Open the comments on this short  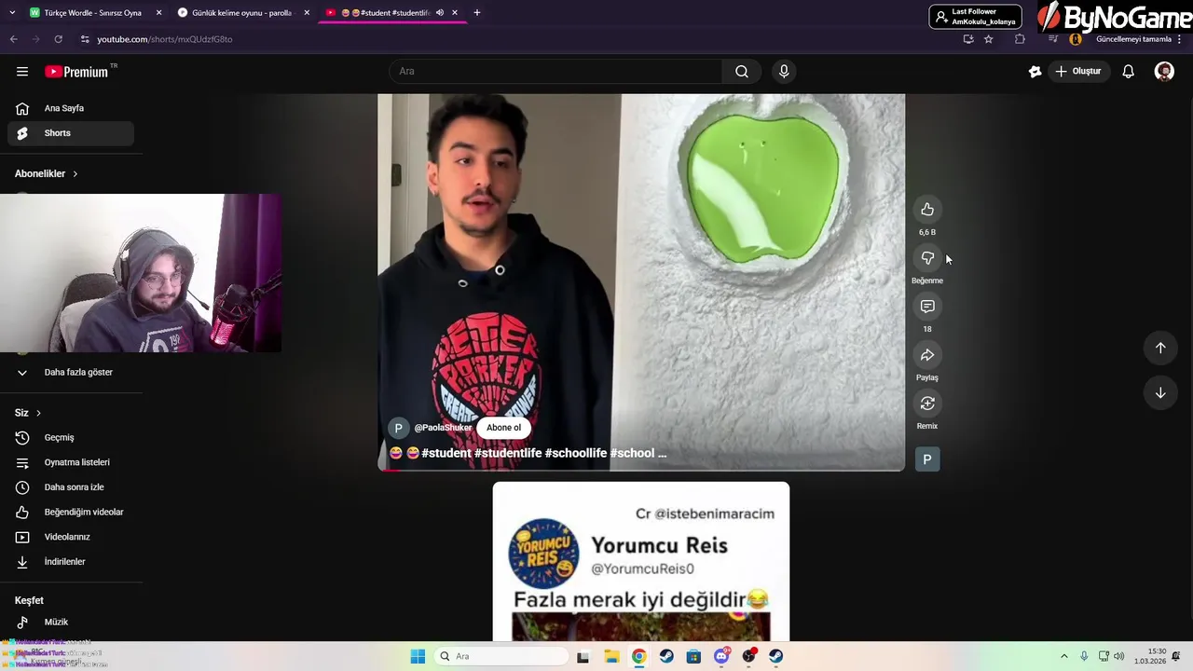pos(927,307)
